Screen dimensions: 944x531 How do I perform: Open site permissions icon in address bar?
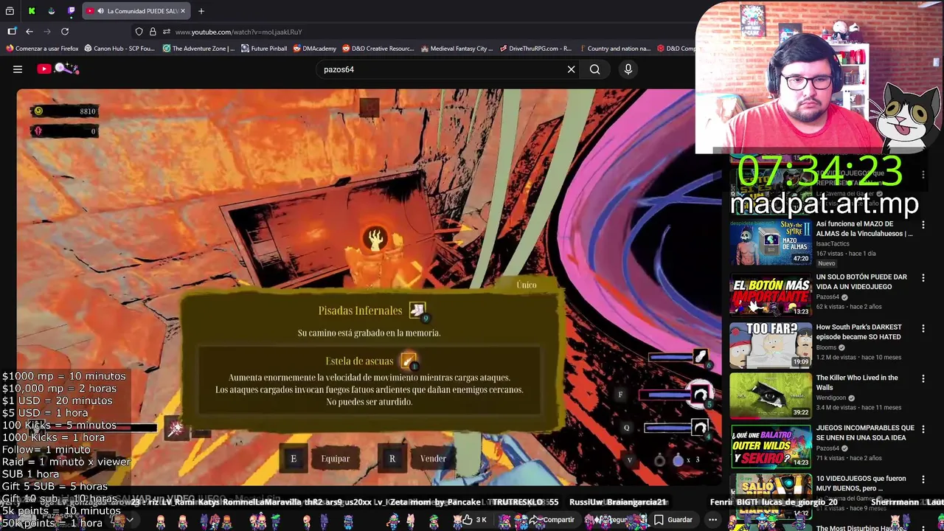pyautogui.click(x=167, y=32)
